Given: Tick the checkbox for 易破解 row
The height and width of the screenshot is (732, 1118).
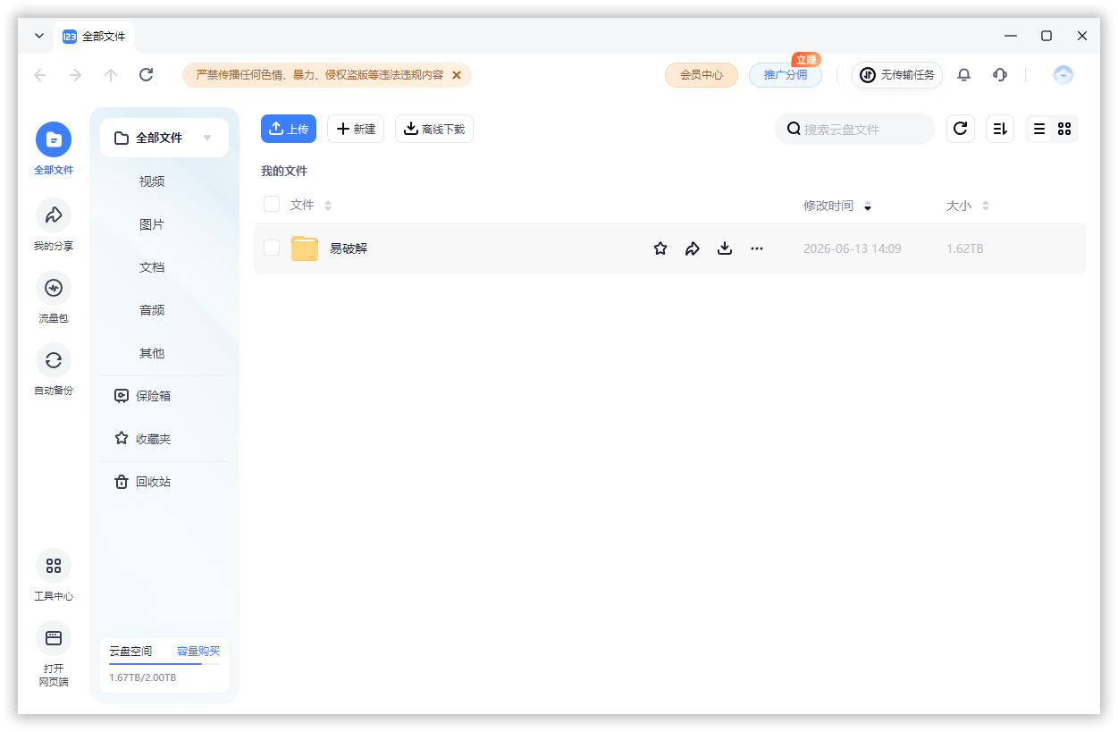Looking at the screenshot, I should [272, 248].
